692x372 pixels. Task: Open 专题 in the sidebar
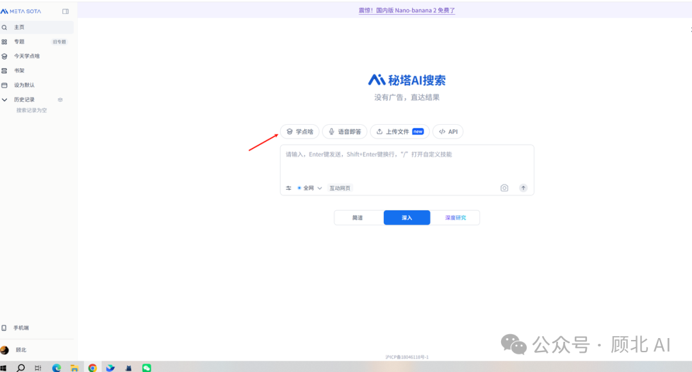tap(19, 42)
